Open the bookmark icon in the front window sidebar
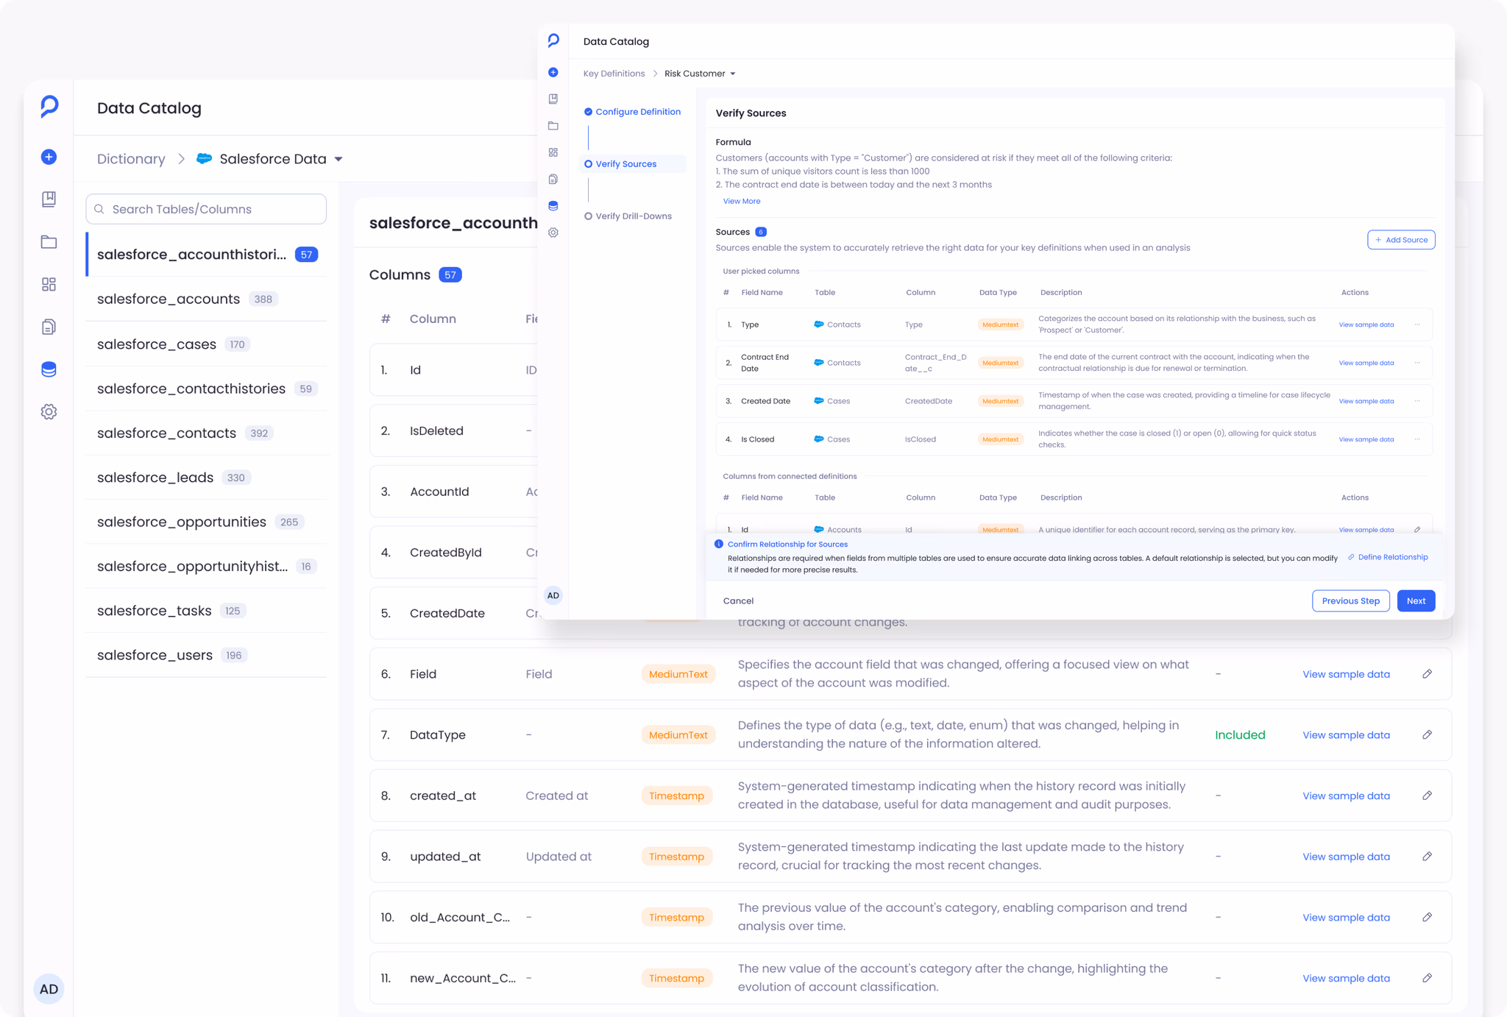 coord(553,99)
